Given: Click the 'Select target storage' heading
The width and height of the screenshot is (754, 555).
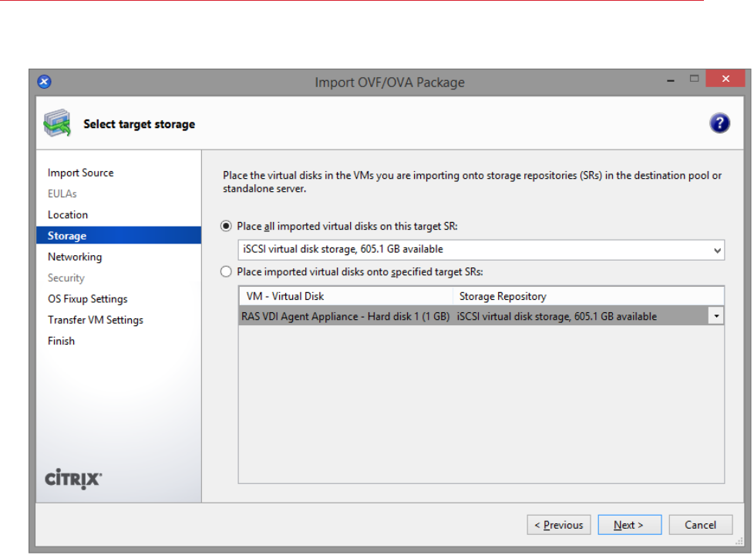Looking at the screenshot, I should (140, 124).
